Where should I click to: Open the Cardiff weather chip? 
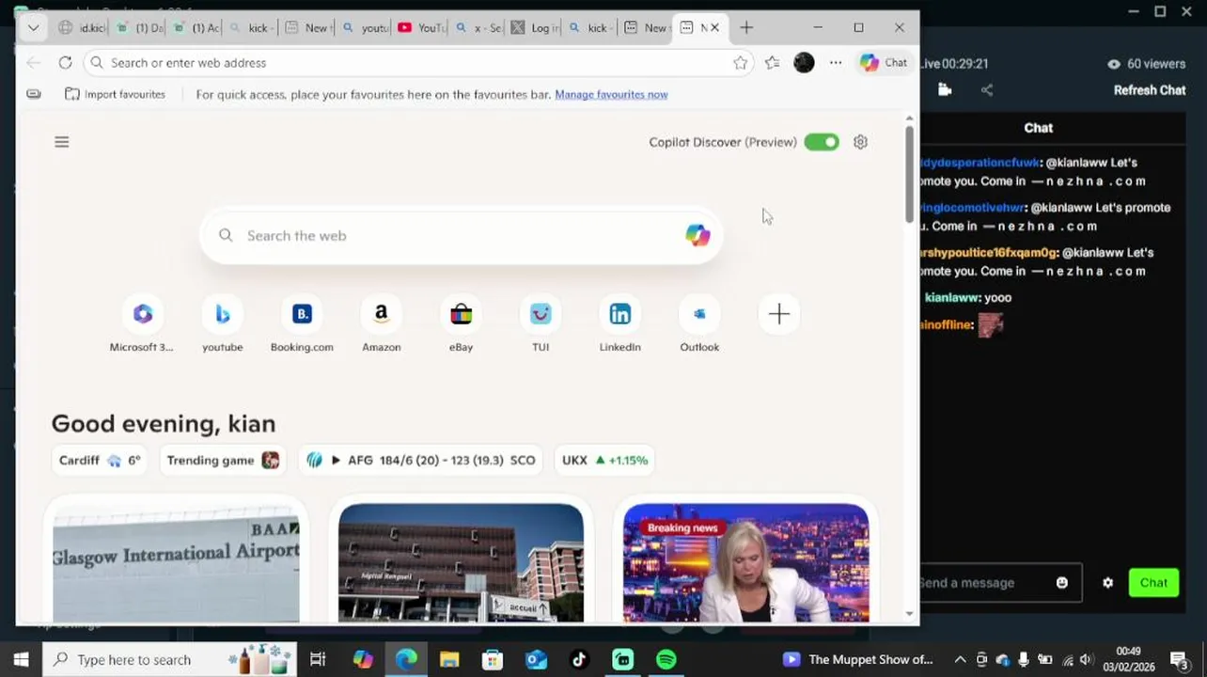100,461
